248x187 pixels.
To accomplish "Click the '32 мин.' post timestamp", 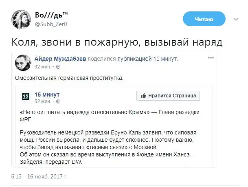I will (43, 66).
